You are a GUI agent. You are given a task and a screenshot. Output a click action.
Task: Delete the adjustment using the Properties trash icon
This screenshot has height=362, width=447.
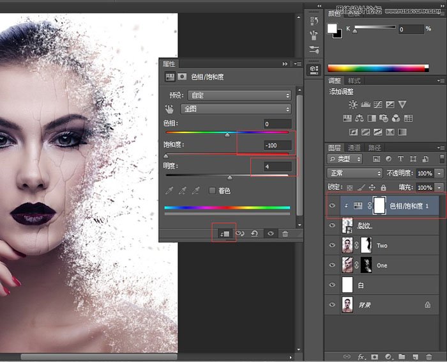pos(285,233)
